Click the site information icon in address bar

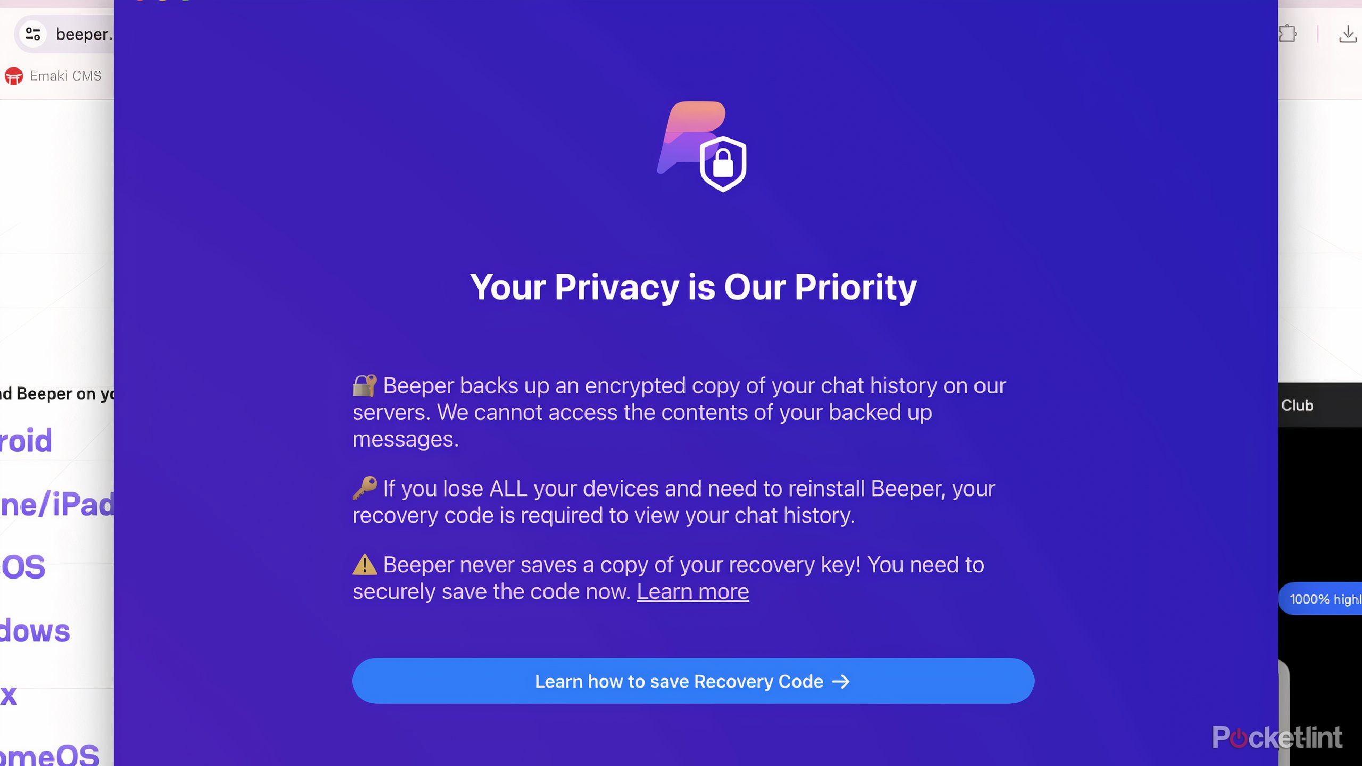[33, 34]
